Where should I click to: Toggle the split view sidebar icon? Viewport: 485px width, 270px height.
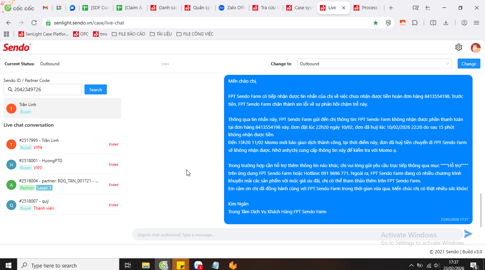click(x=433, y=23)
